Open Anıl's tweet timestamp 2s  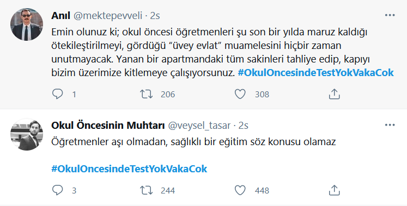(x=155, y=16)
